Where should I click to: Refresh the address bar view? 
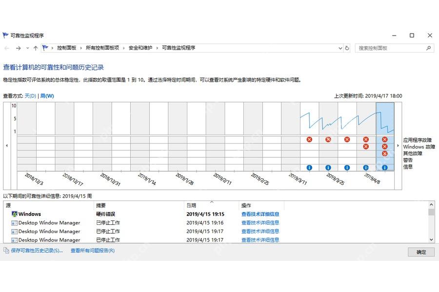tap(347, 48)
